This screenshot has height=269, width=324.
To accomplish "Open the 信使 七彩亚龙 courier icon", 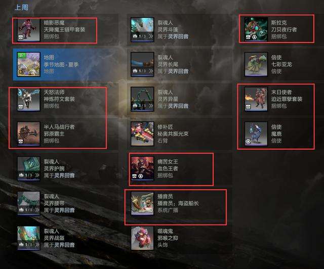I will [x=256, y=64].
